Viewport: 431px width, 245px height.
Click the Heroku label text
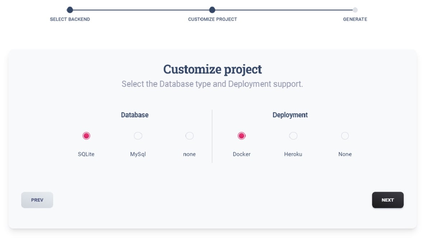pyautogui.click(x=293, y=154)
